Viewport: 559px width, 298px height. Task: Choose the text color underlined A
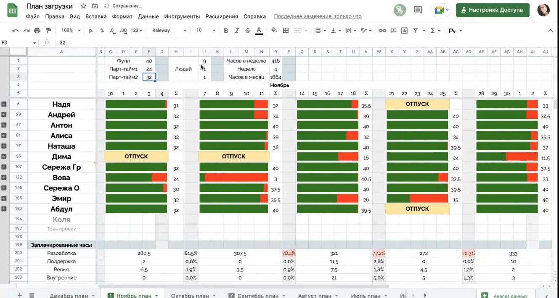click(x=259, y=31)
